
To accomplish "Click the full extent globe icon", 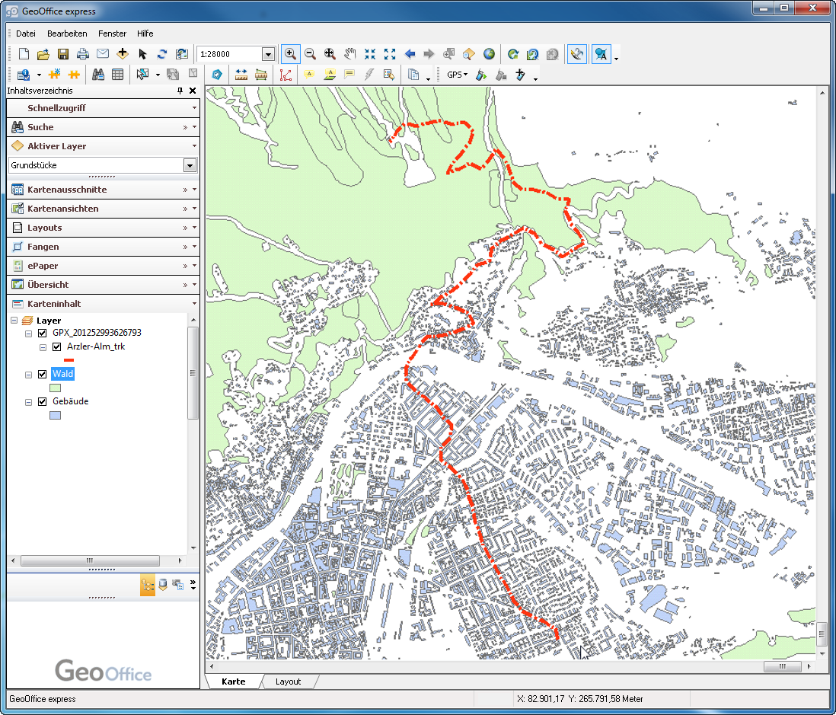I will (x=489, y=54).
